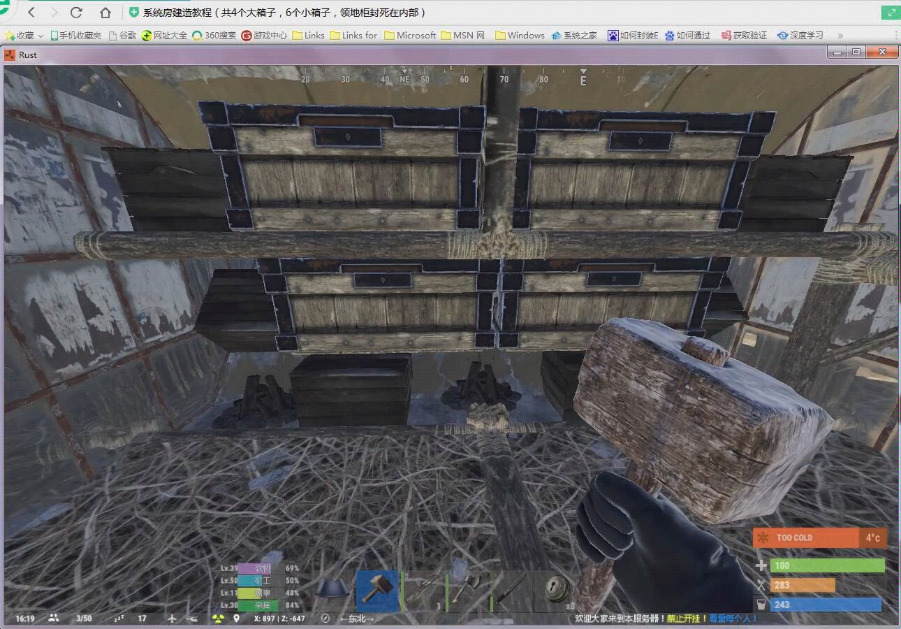Click the TOO COLD temperature indicator
901x629 pixels.
click(x=820, y=537)
